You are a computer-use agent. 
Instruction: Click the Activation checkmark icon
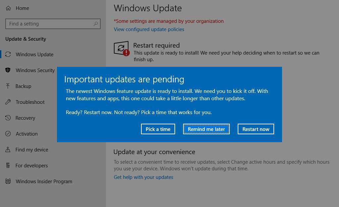8,134
